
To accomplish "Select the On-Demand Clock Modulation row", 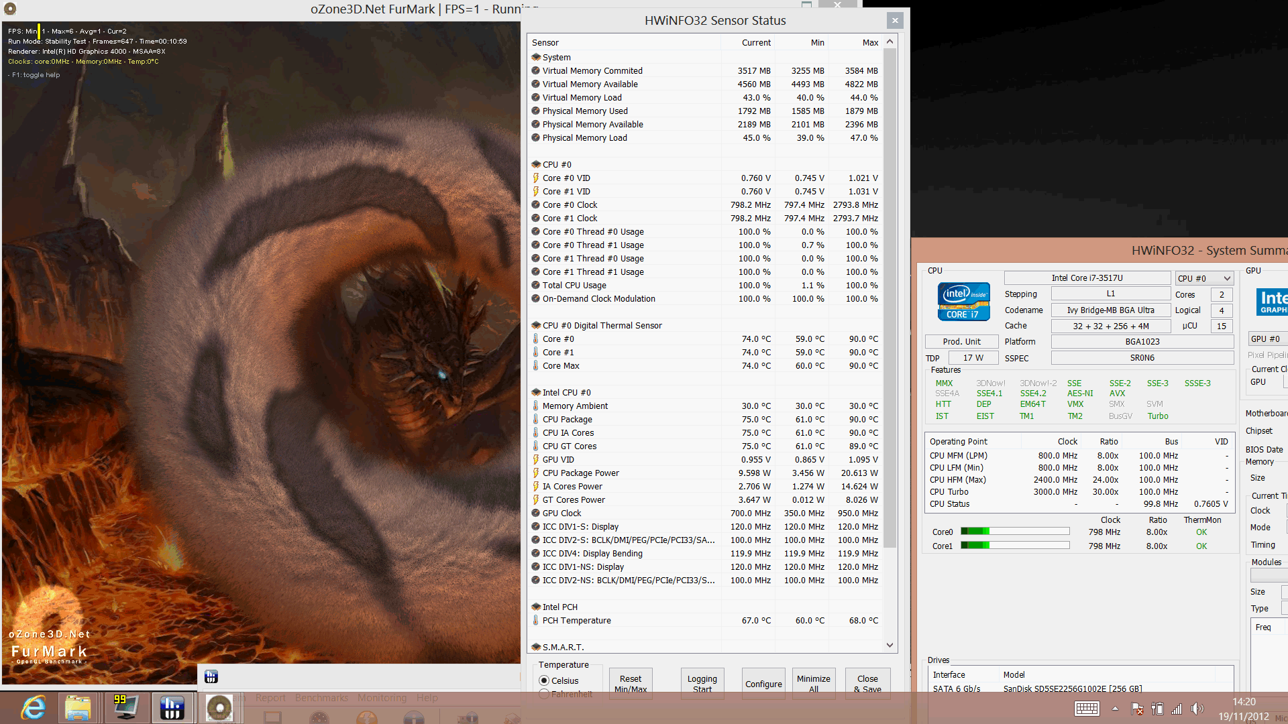I will pos(705,299).
